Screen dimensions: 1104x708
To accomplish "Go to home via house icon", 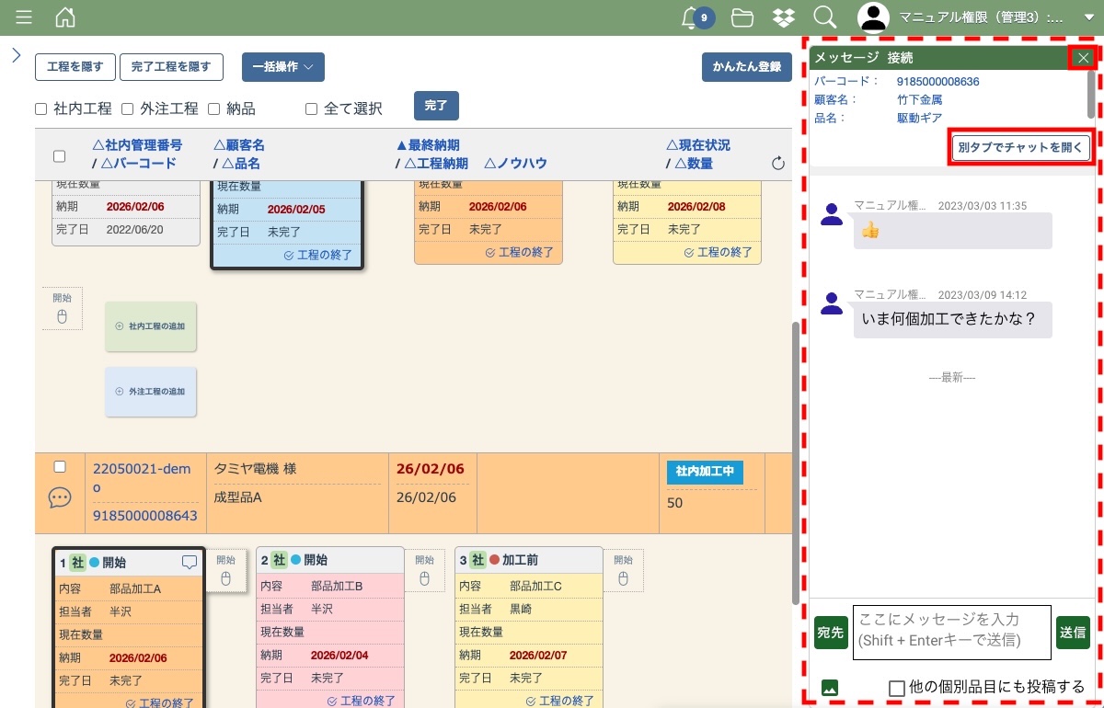I will [x=65, y=17].
